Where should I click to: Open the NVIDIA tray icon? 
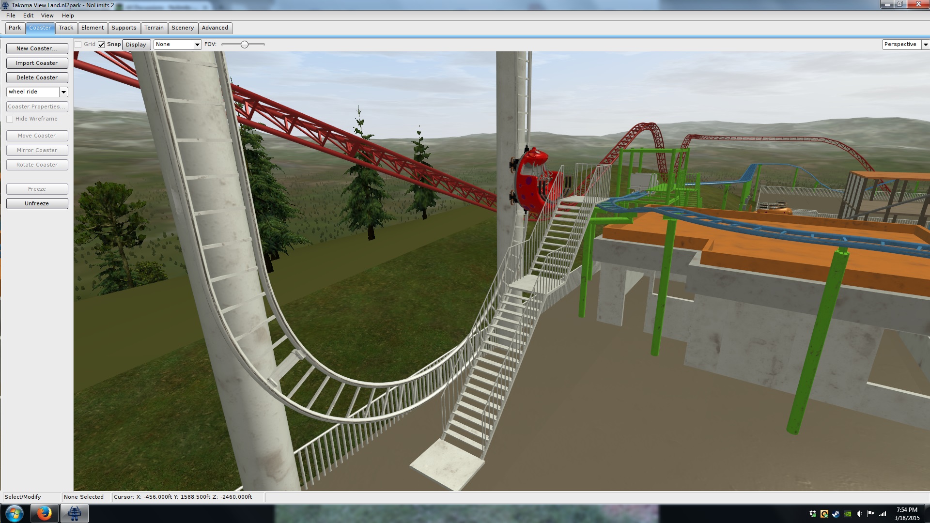pos(848,514)
